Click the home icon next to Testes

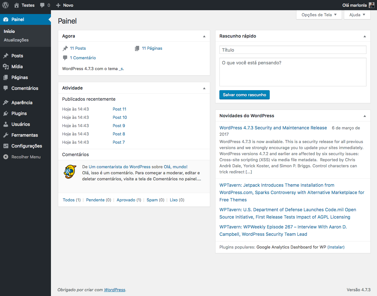pyautogui.click(x=16, y=5)
